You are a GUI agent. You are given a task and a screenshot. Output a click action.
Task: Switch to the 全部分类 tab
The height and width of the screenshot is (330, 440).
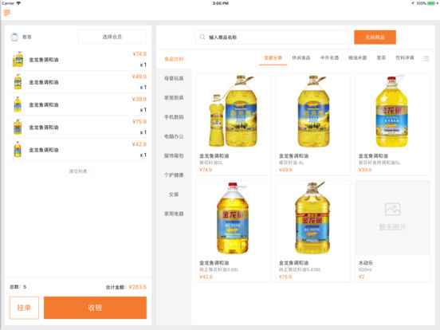273,58
